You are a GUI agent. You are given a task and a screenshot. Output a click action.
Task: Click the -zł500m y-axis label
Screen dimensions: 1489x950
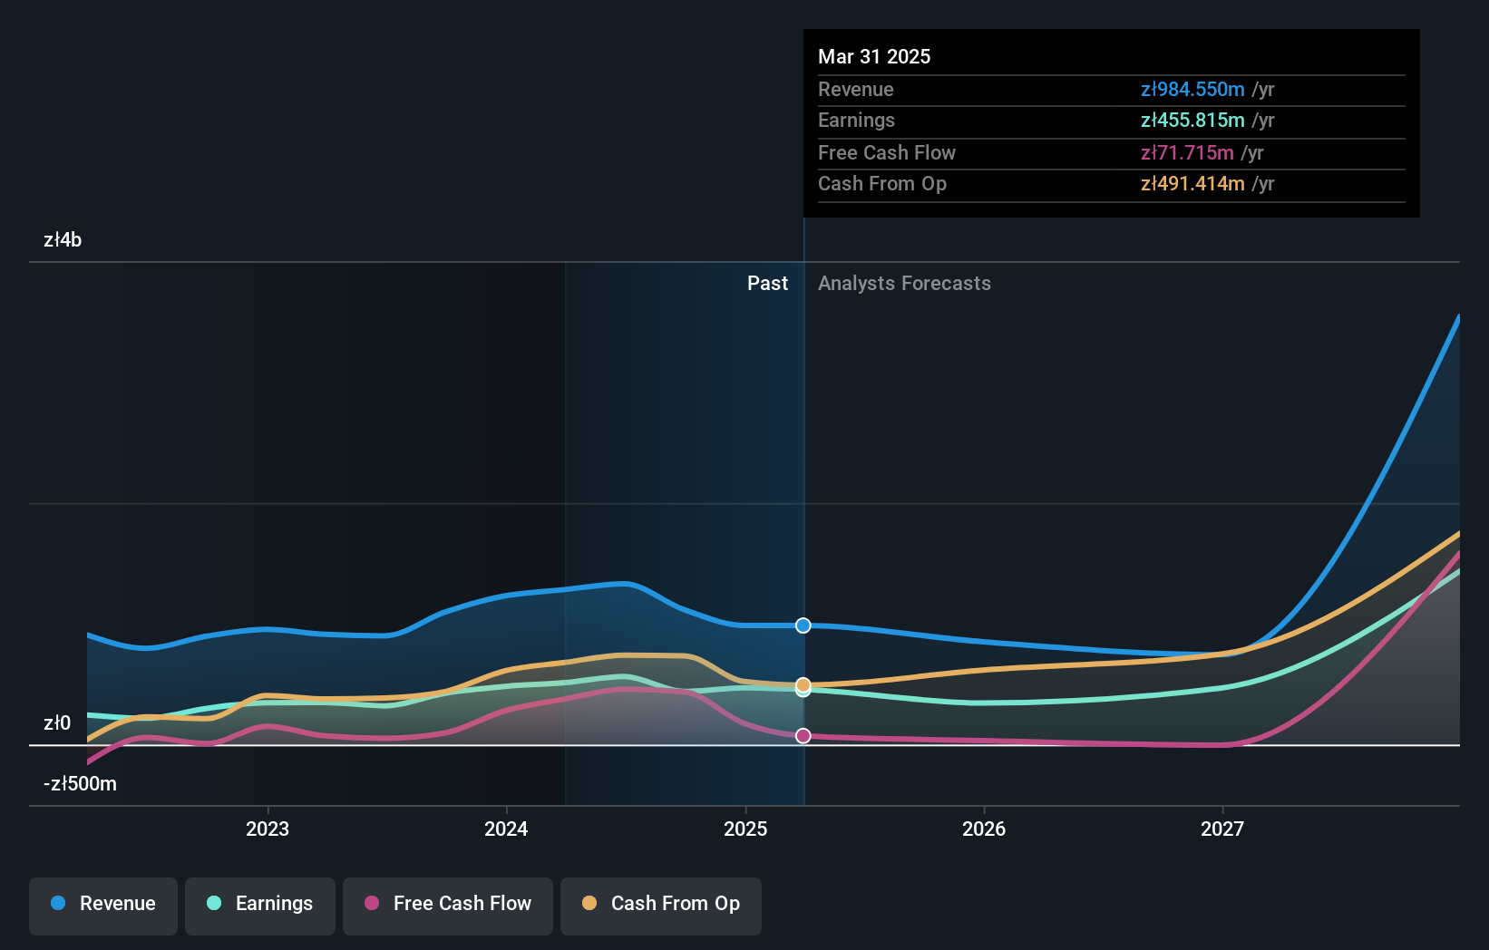80,783
